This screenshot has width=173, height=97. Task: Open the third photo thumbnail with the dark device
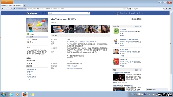[x=80, y=29]
